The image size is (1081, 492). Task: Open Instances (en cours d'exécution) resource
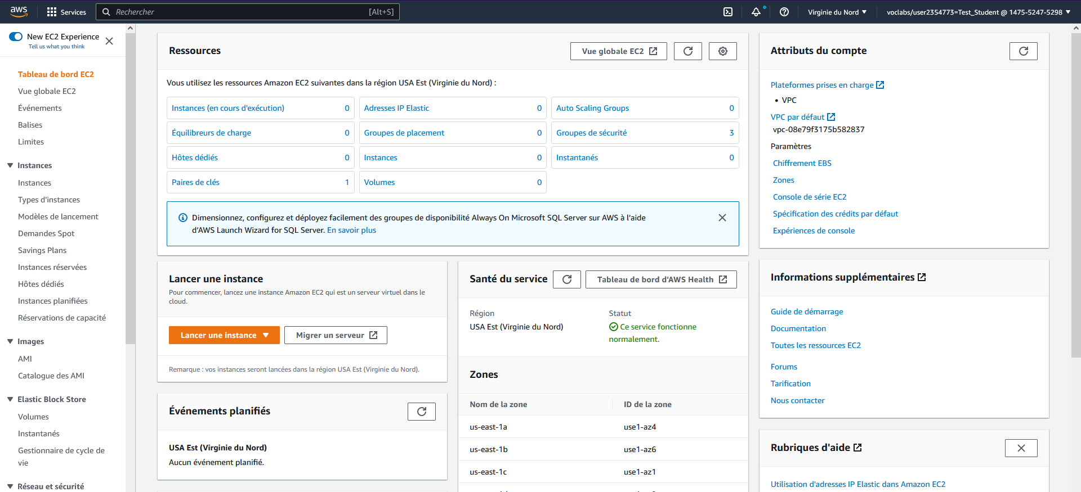pos(228,108)
